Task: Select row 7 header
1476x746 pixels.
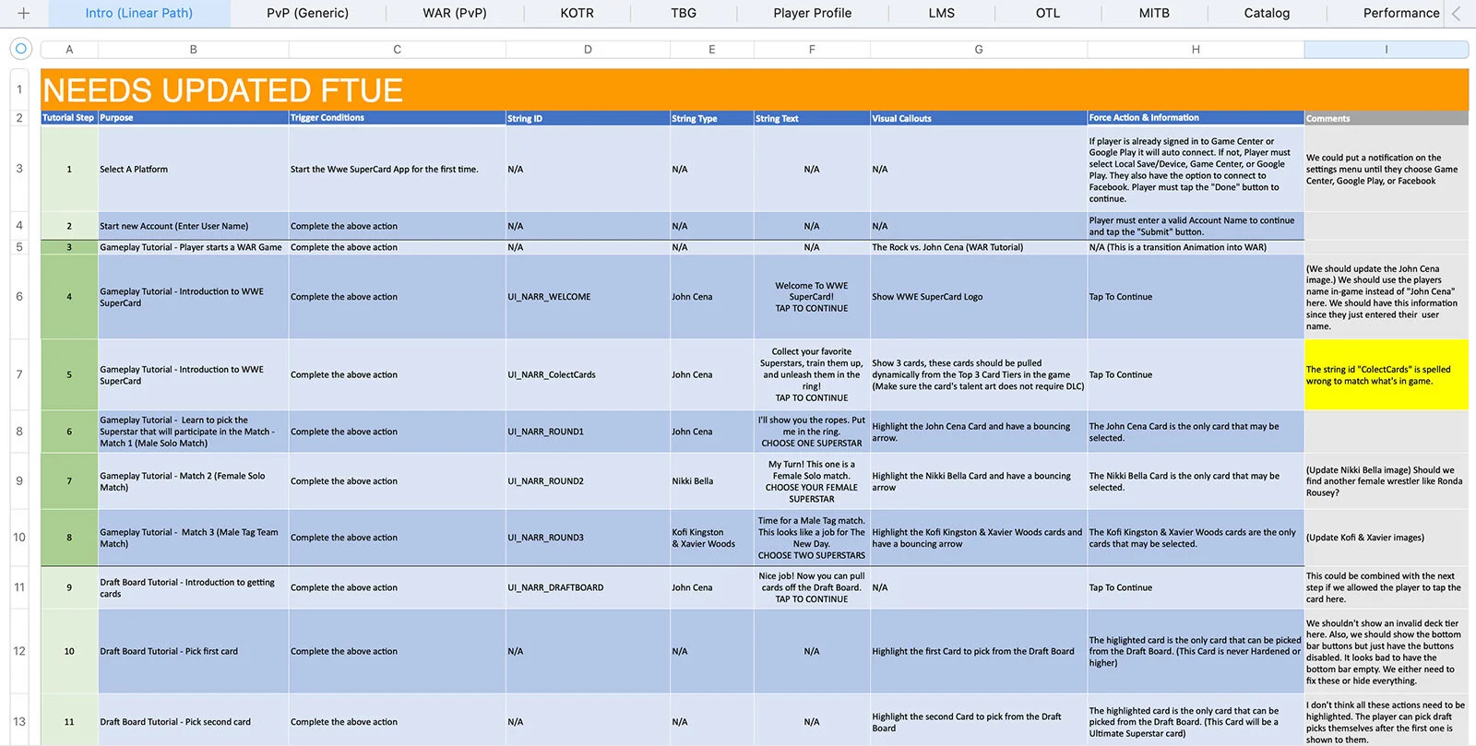Action: (x=19, y=374)
